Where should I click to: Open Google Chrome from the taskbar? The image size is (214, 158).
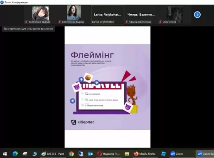click(71, 154)
